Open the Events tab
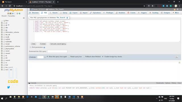This screenshot has width=182, height=102. tap(131, 13)
